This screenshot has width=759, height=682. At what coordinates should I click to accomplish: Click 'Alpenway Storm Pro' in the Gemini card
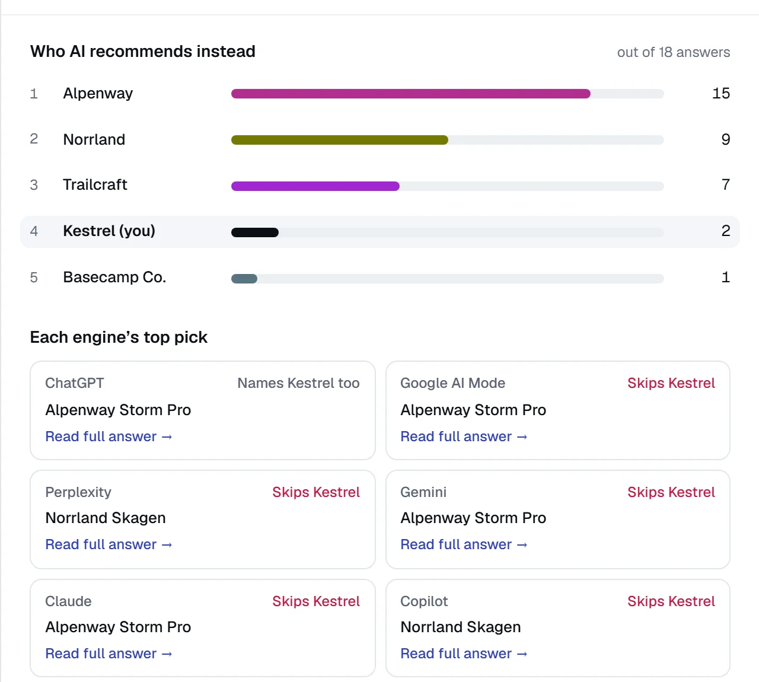[473, 518]
